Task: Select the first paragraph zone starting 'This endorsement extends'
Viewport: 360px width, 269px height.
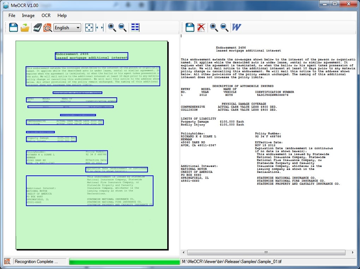Action: (93, 76)
